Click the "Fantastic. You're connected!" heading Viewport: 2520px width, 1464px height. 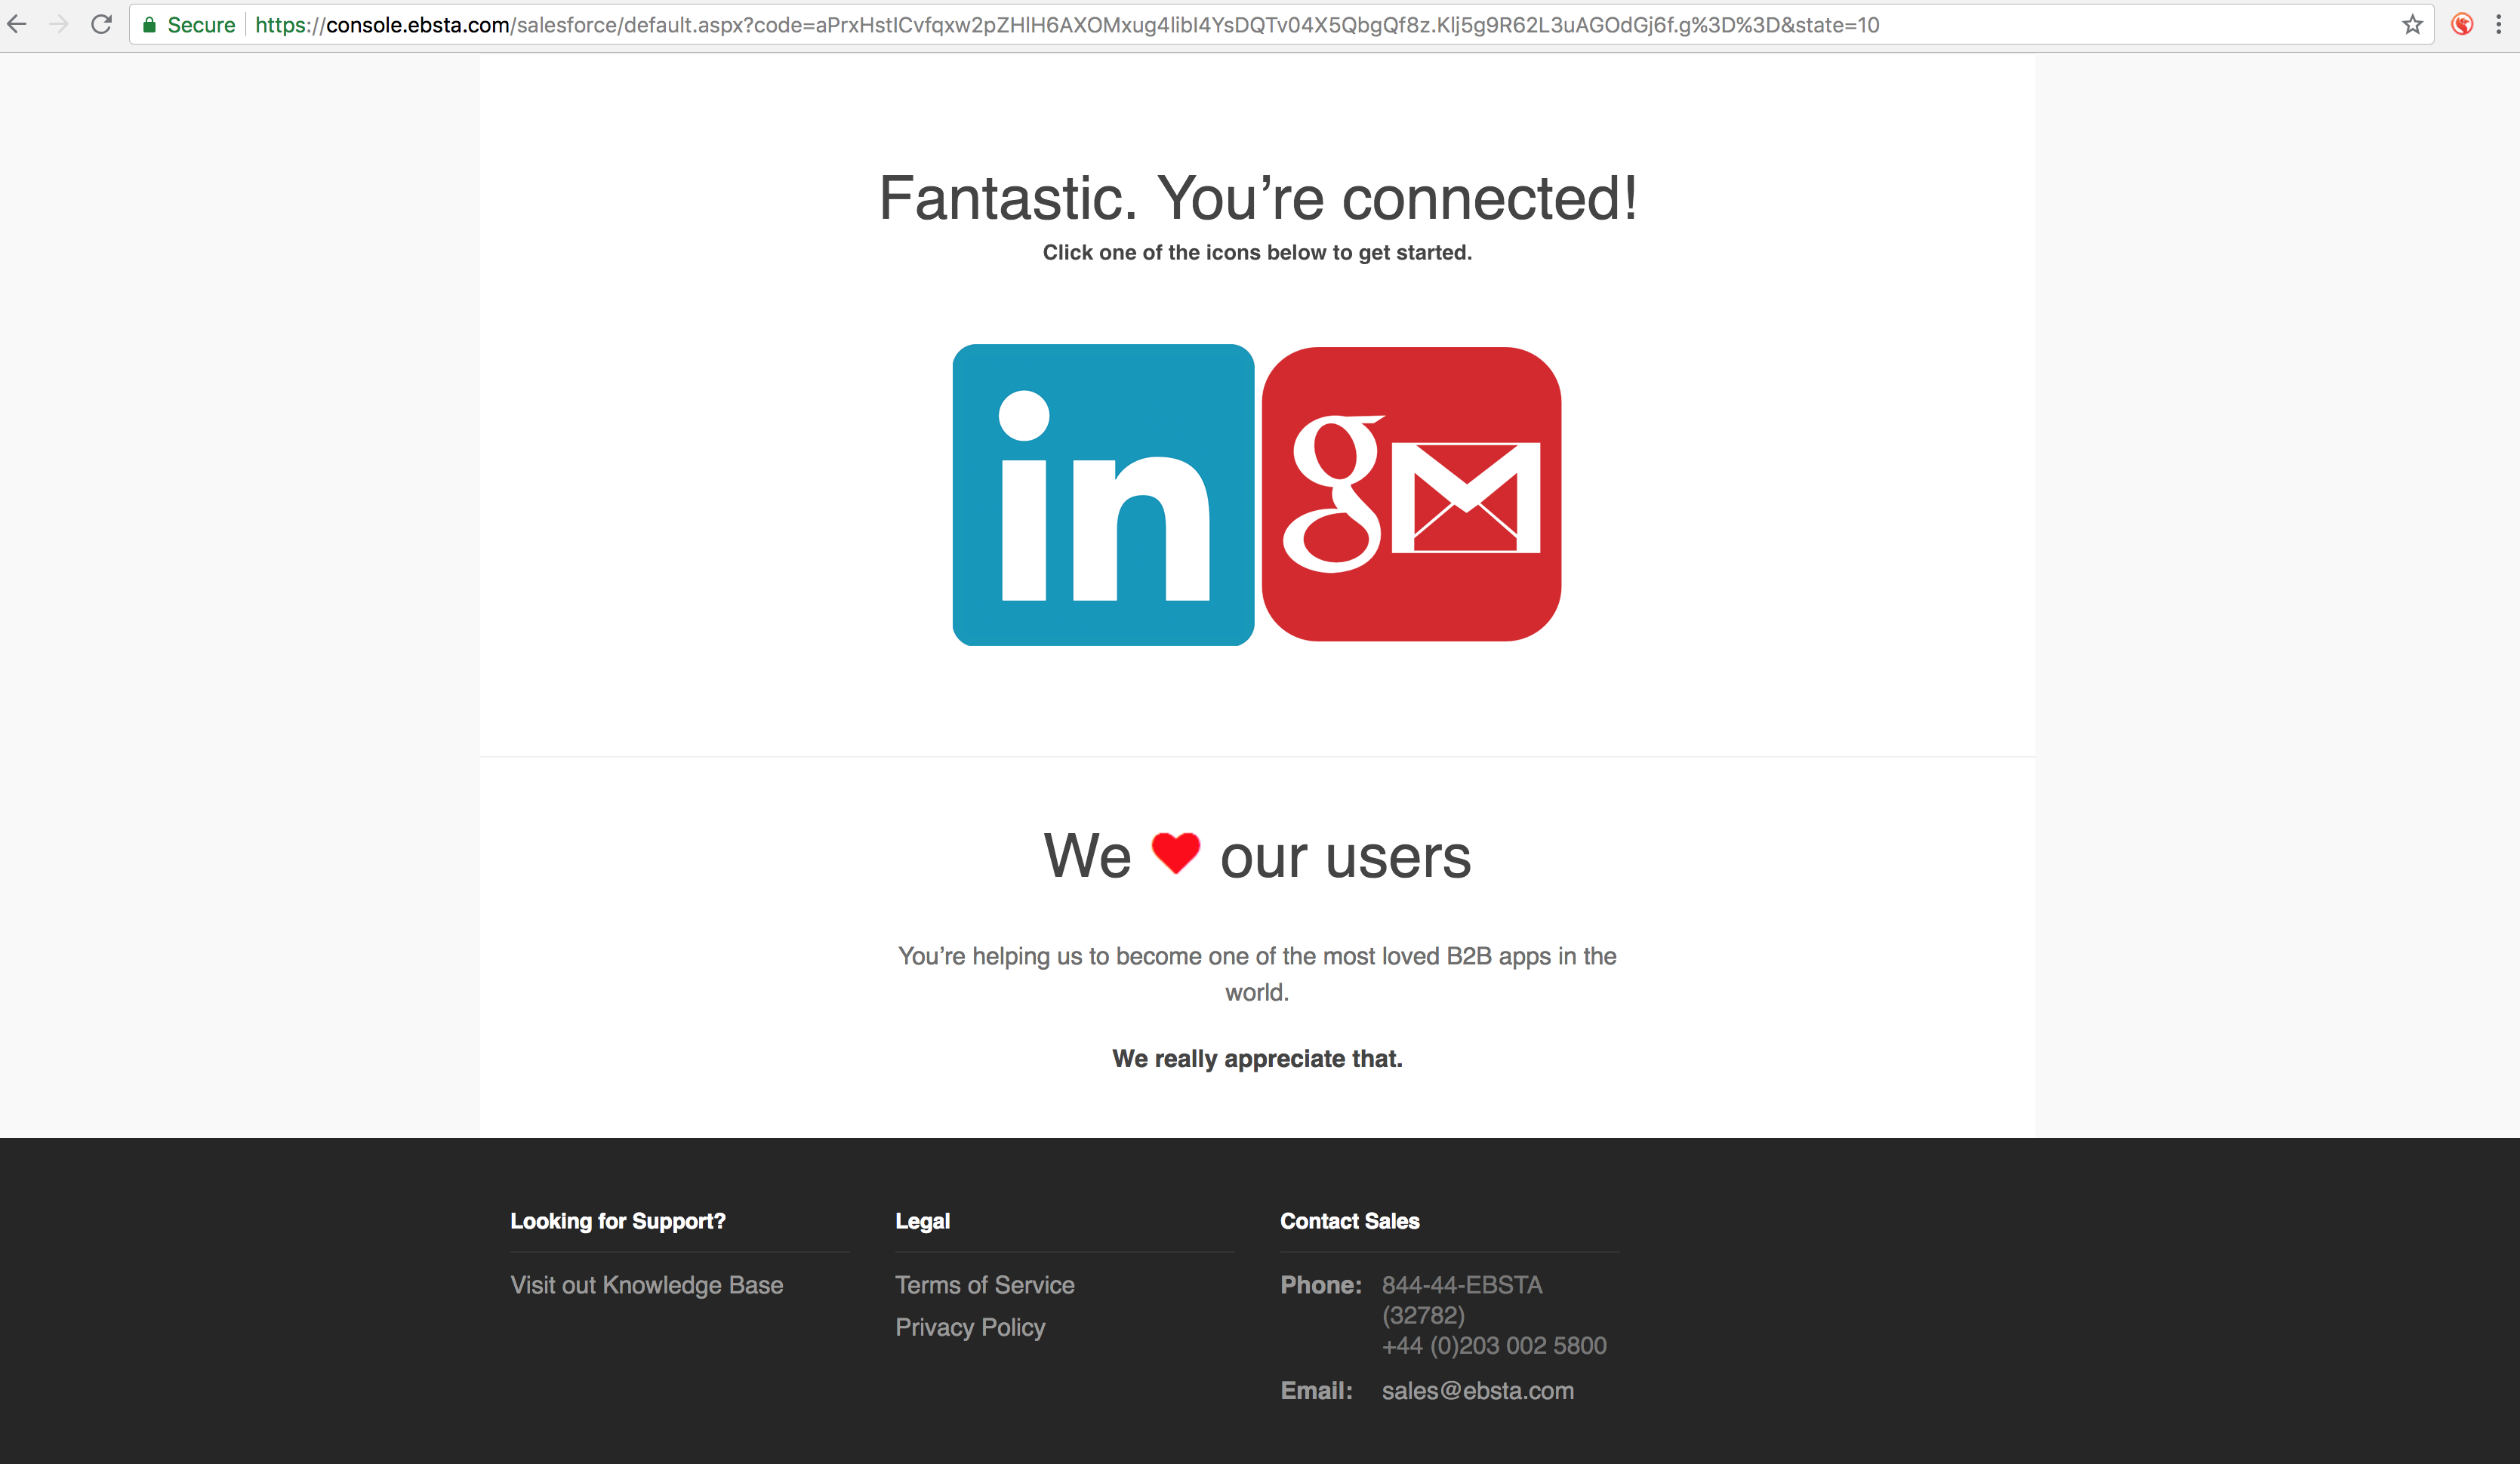coord(1258,198)
